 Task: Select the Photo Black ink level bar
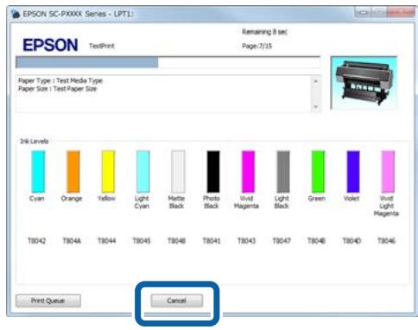(213, 171)
